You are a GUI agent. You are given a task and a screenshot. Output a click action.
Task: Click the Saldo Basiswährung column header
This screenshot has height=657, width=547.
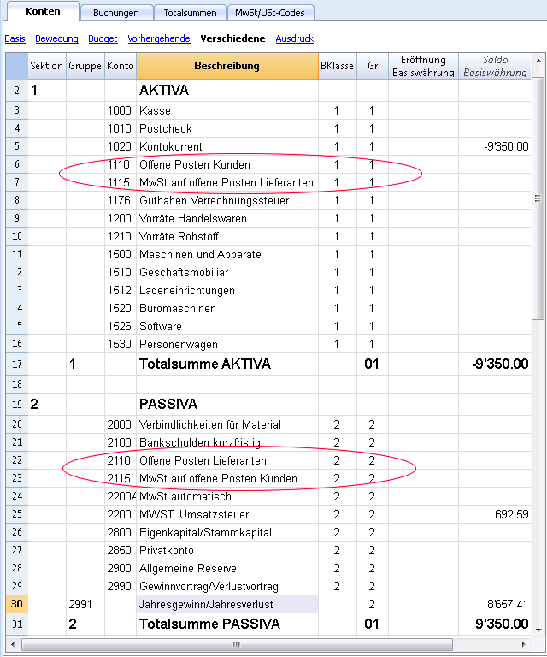[x=495, y=66]
